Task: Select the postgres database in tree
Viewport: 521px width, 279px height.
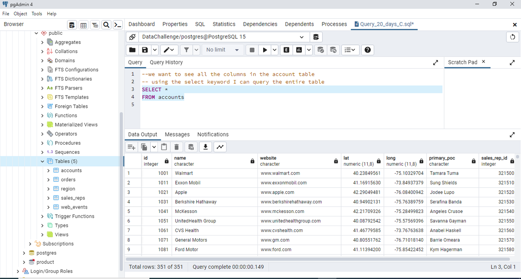Action: point(46,253)
